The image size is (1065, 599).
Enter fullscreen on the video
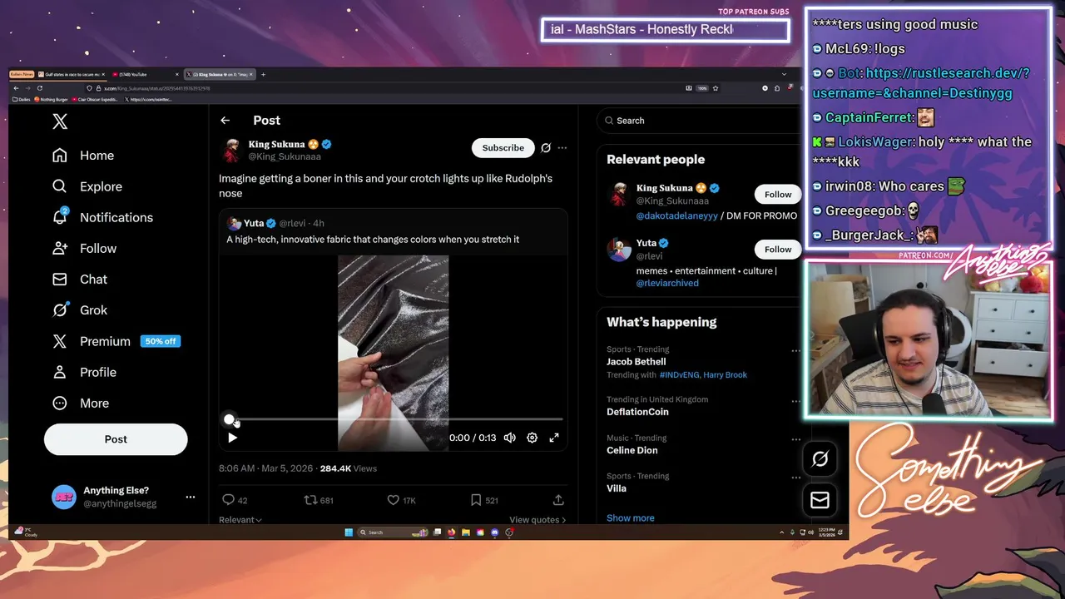(x=554, y=438)
